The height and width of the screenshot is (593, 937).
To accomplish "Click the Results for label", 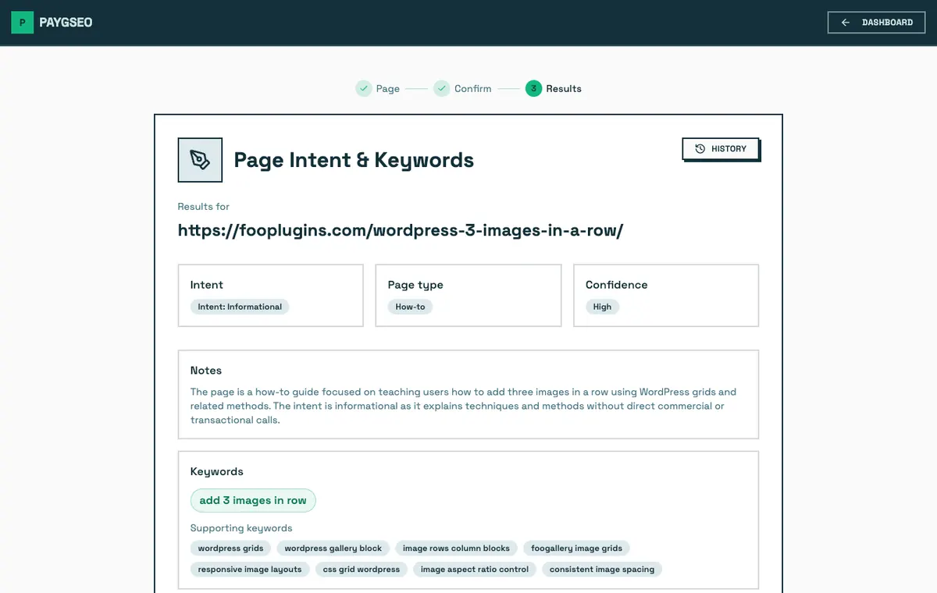I will (204, 207).
